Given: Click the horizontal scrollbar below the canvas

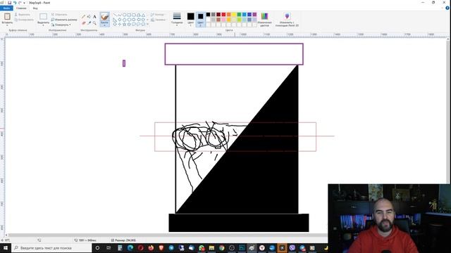Looking at the screenshot, I should coord(167,235).
